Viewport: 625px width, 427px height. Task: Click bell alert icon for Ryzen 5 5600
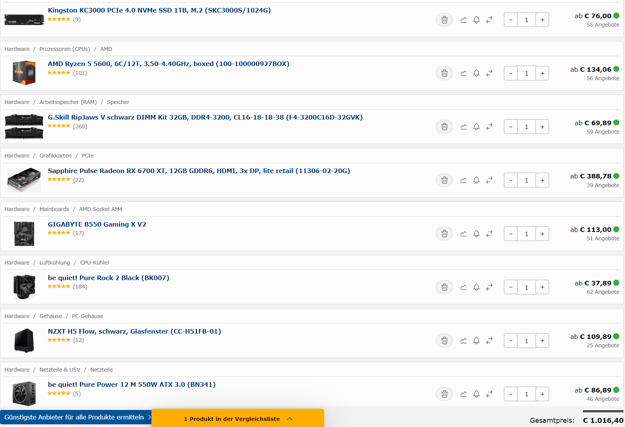click(476, 73)
